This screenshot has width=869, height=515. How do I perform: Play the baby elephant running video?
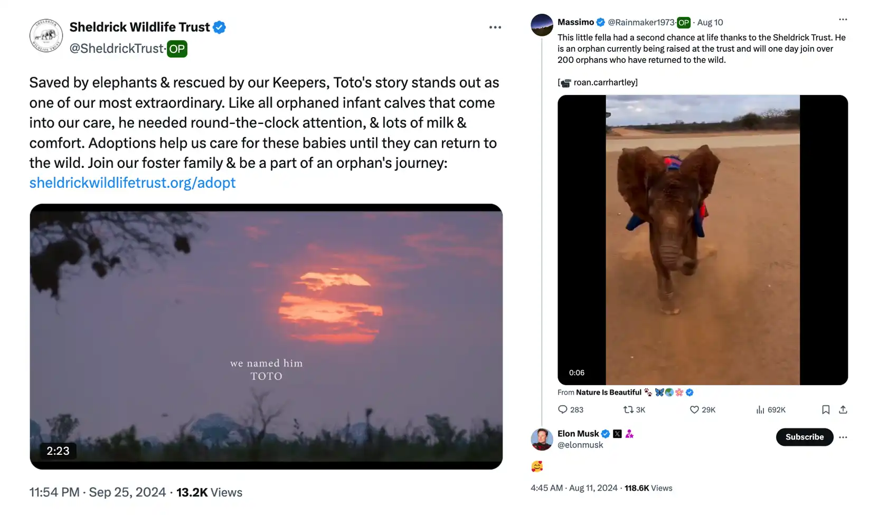[702, 240]
